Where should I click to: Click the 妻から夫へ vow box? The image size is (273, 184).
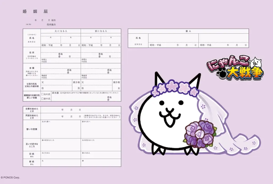tap(101, 129)
